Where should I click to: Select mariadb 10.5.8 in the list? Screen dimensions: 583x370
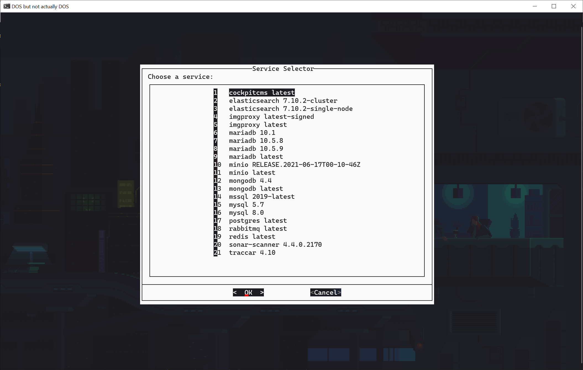(256, 141)
